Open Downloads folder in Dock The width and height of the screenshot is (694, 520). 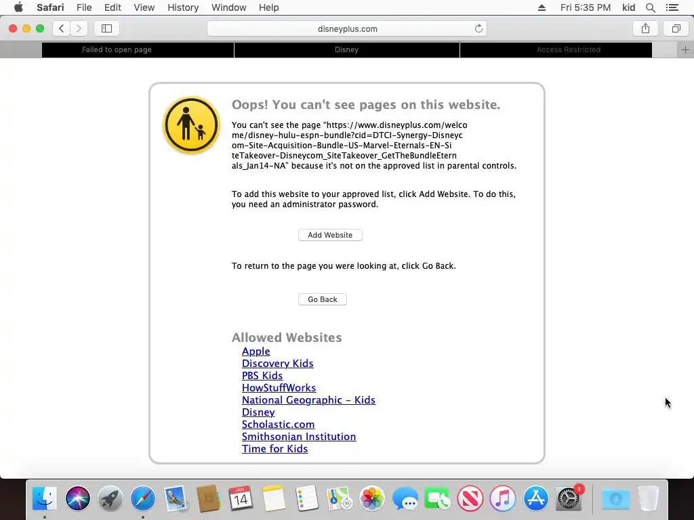tap(615, 498)
